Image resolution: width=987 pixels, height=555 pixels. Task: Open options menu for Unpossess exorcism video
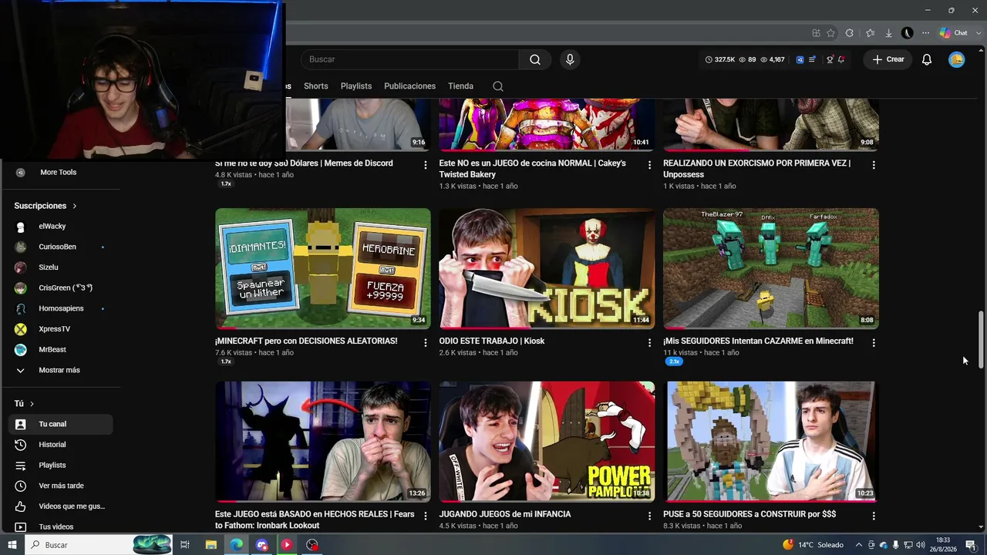[874, 164]
